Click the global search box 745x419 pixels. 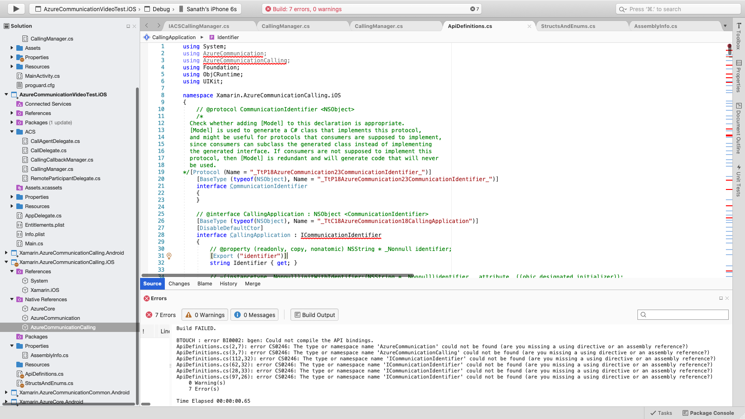[678, 9]
